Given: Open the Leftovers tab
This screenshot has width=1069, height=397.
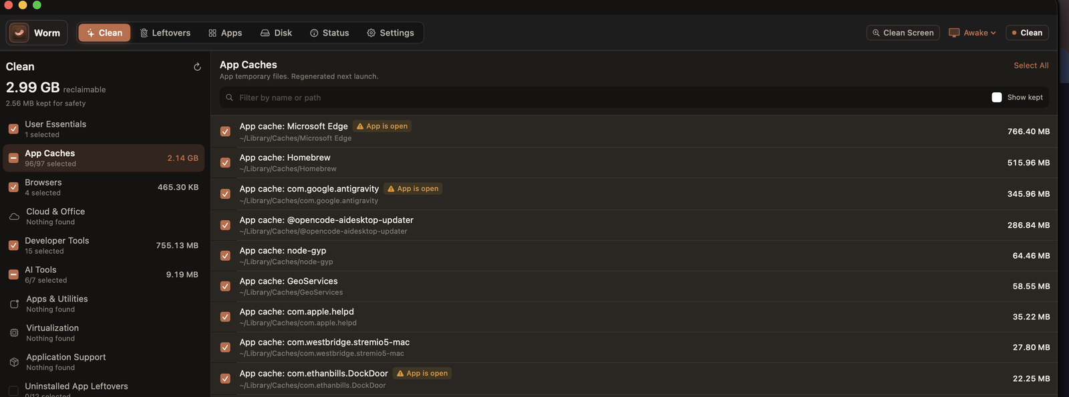Looking at the screenshot, I should point(165,33).
